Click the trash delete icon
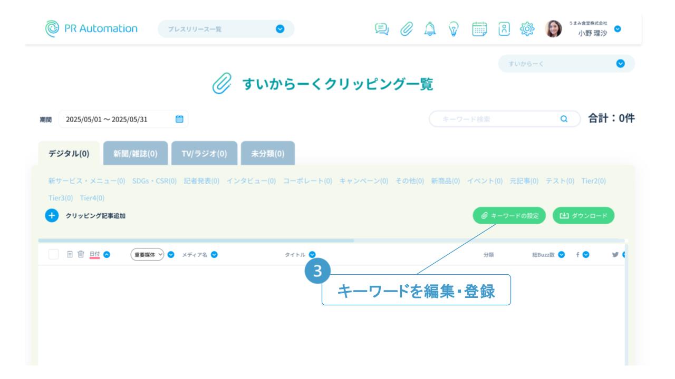This screenshot has width=675, height=379. click(x=81, y=254)
